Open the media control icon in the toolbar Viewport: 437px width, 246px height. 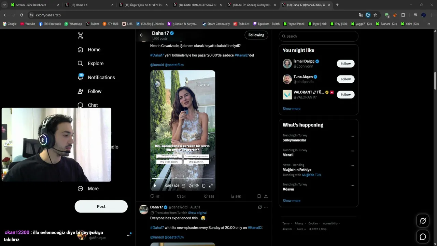pos(415,15)
